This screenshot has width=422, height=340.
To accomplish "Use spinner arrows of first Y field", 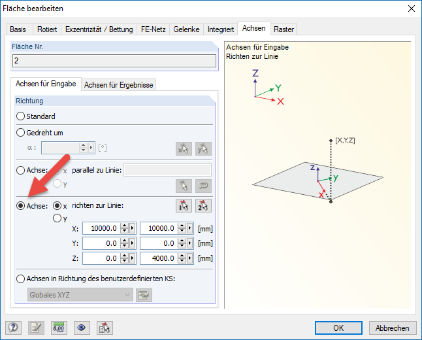I will 124,243.
